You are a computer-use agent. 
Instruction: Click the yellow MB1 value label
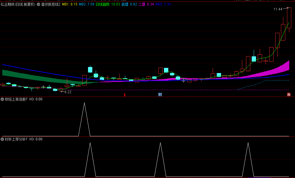(69, 4)
